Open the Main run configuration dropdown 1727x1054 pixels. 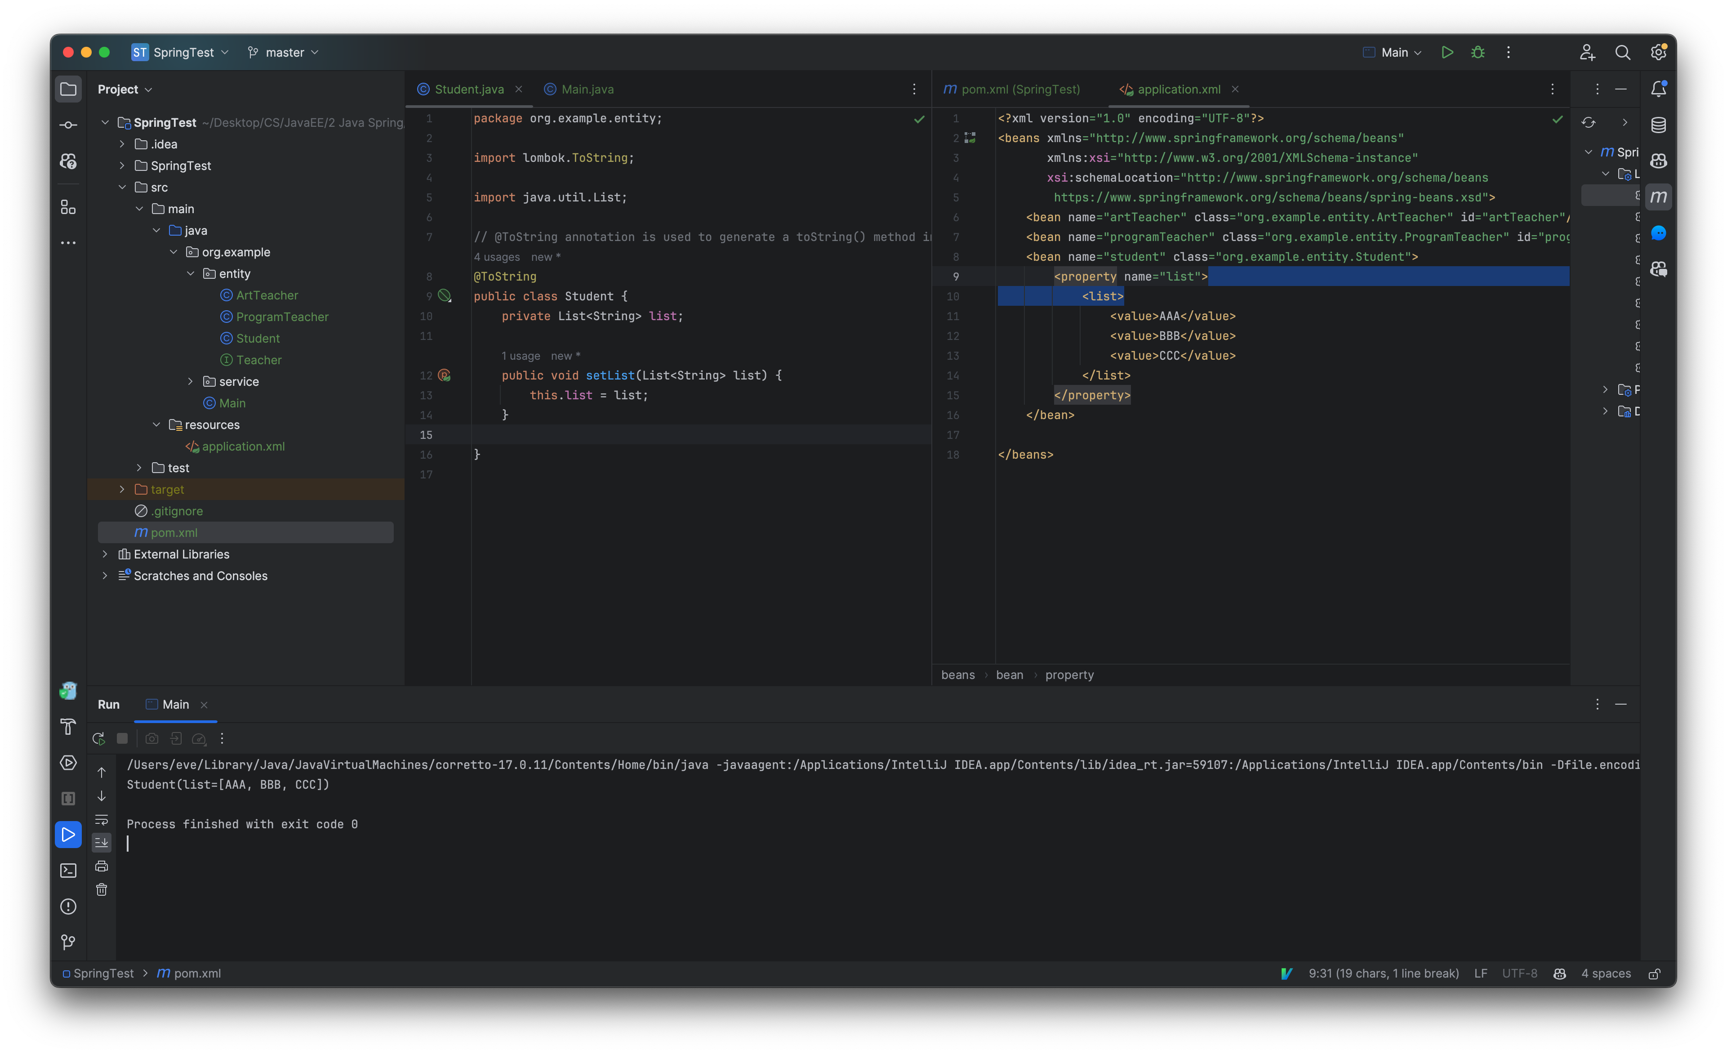tap(1393, 53)
